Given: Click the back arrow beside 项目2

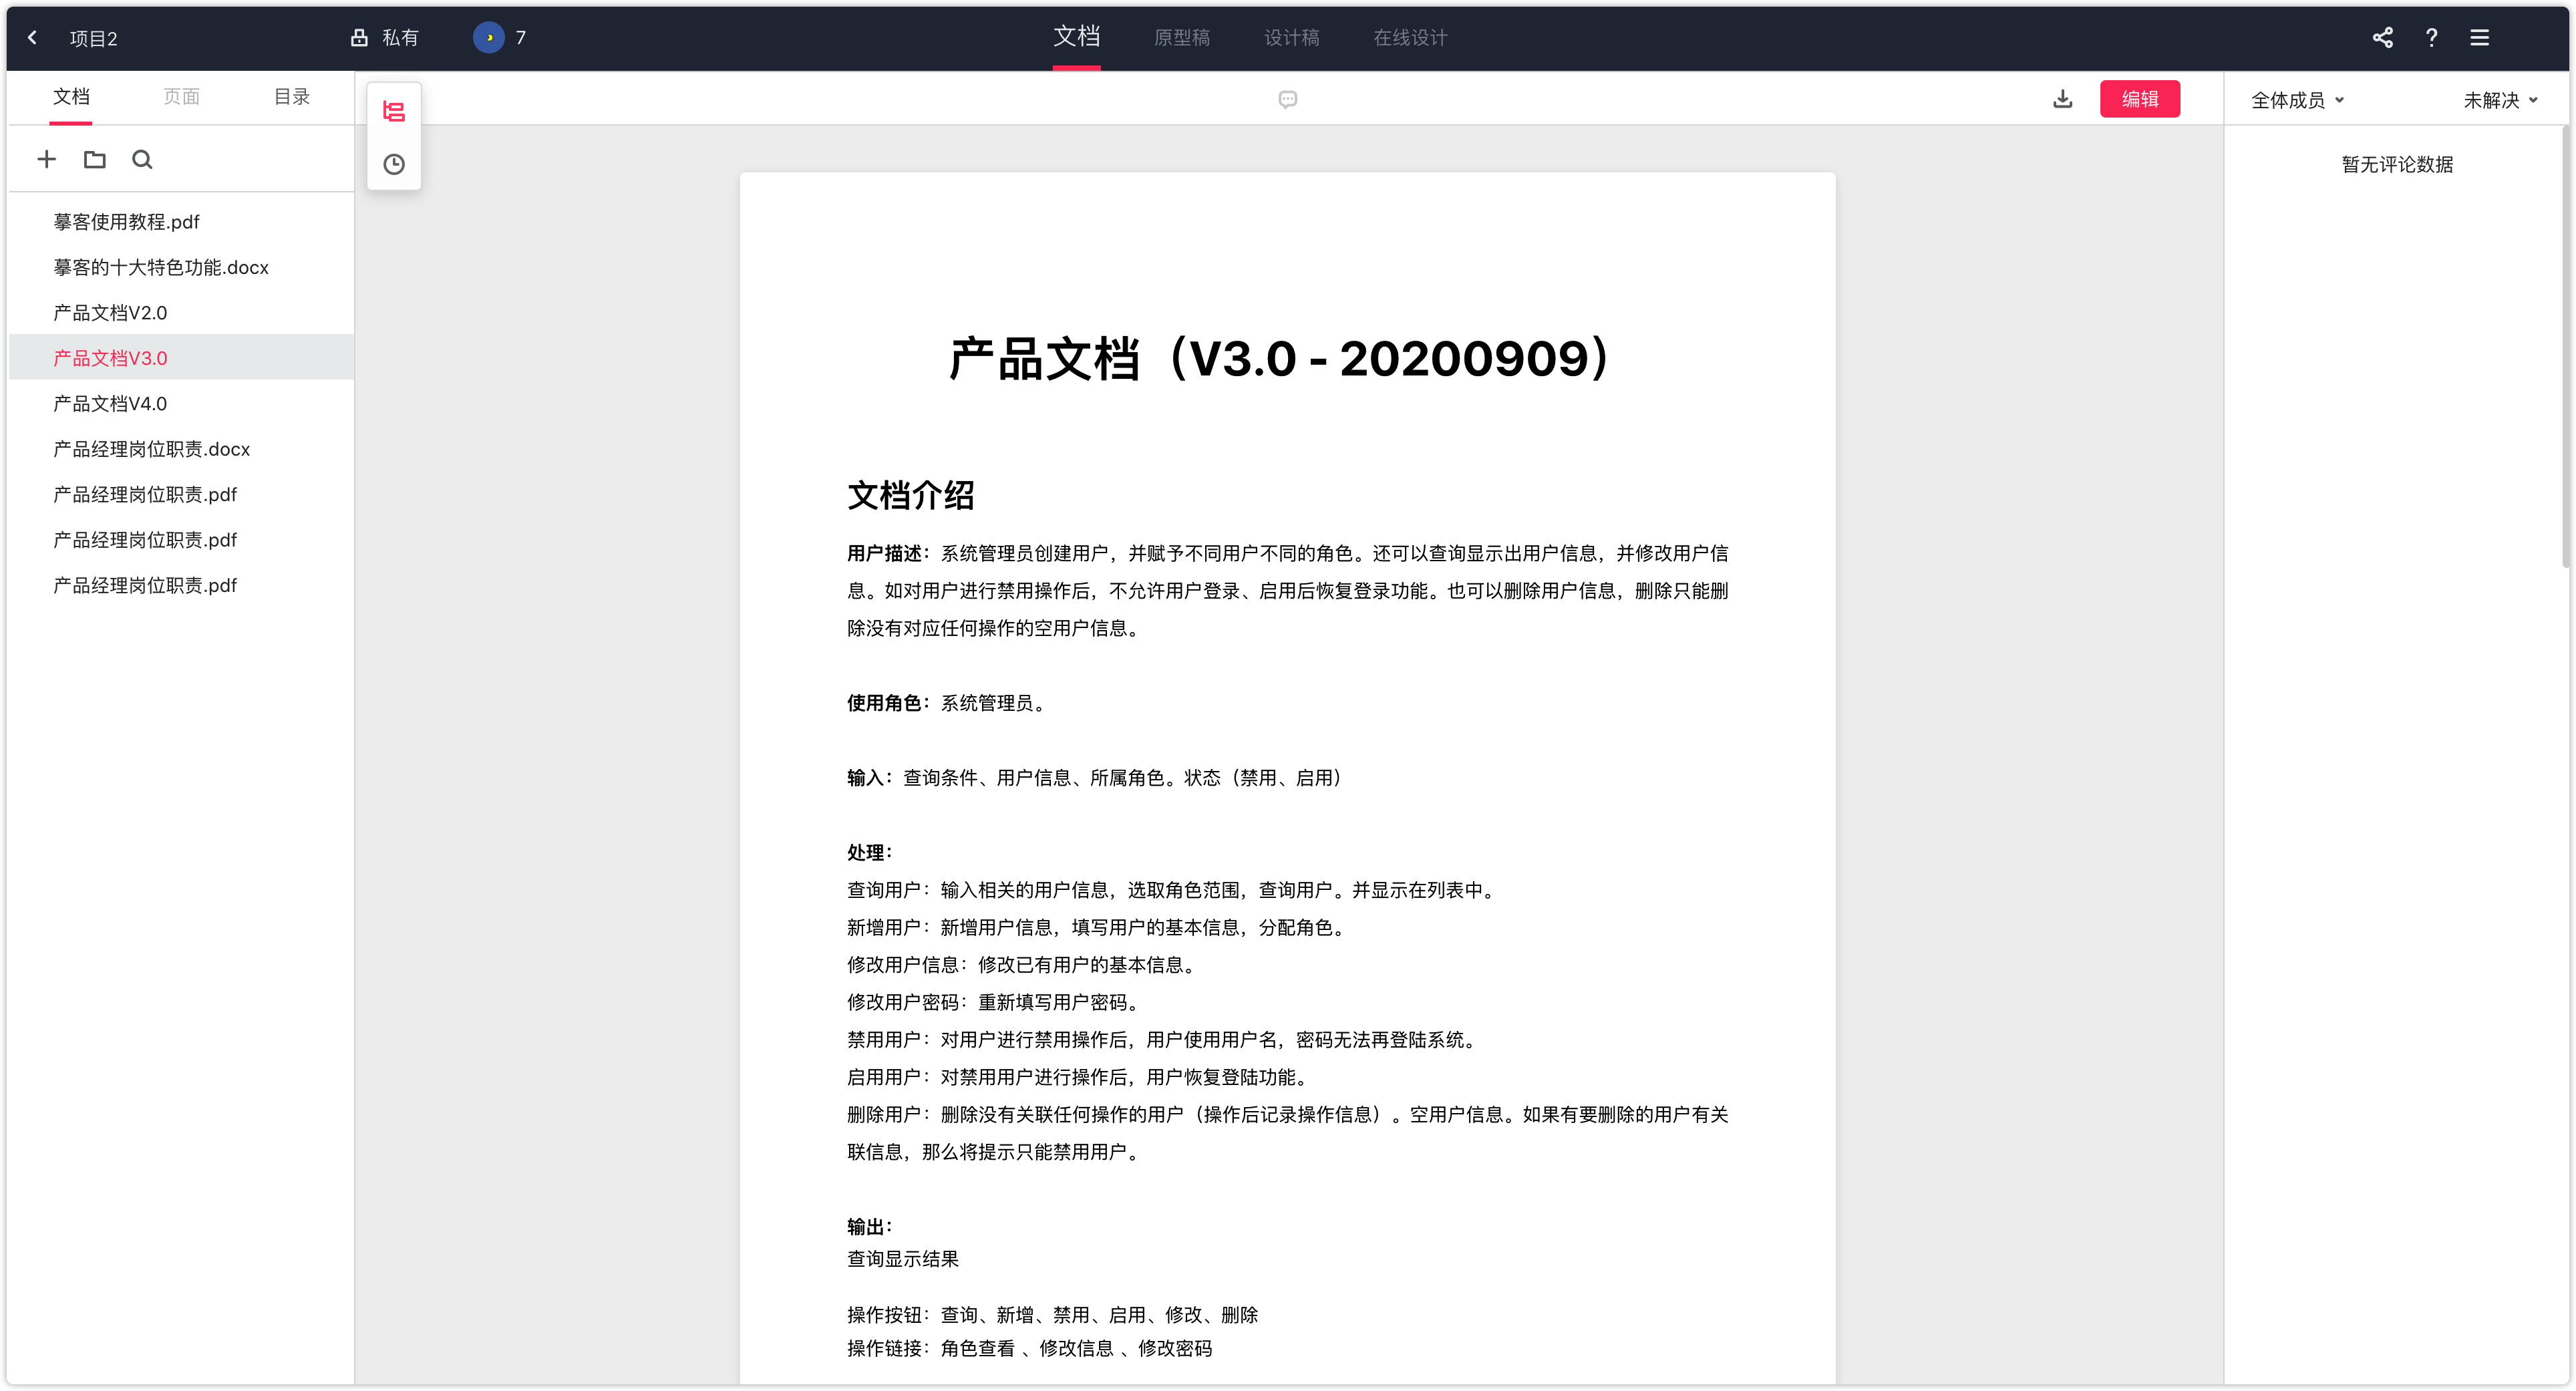Looking at the screenshot, I should coord(32,38).
